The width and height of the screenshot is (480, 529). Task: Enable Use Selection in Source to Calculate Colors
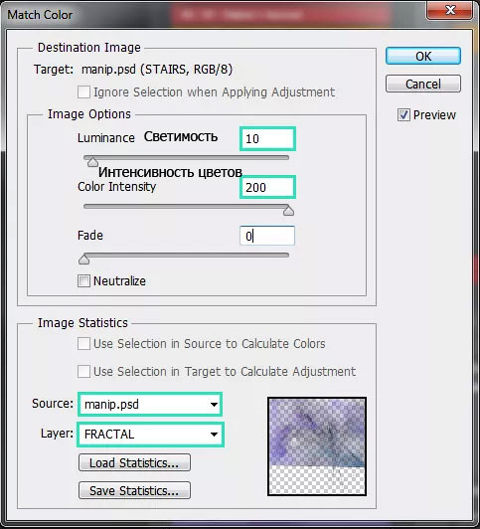83,344
